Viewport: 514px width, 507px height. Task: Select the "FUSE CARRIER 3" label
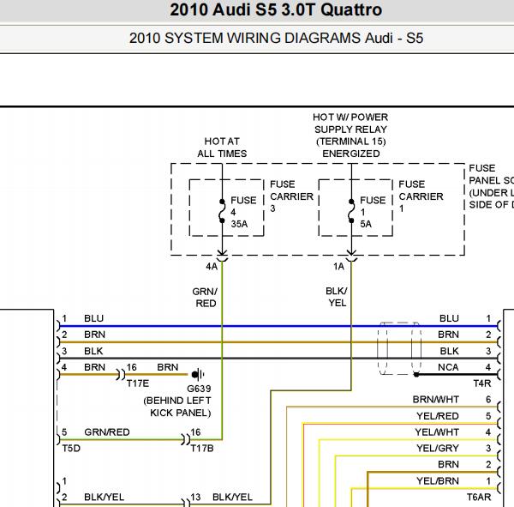click(x=291, y=196)
